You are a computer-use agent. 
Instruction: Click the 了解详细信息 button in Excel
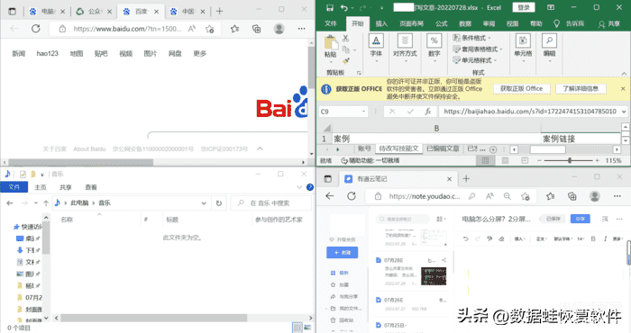(x=581, y=89)
